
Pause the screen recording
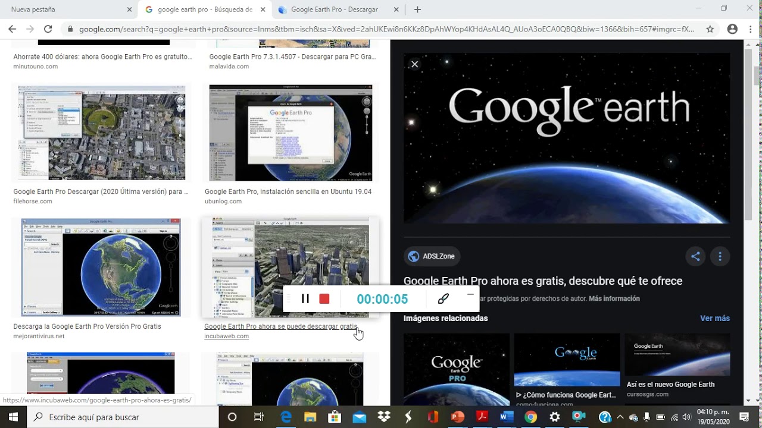pos(305,298)
